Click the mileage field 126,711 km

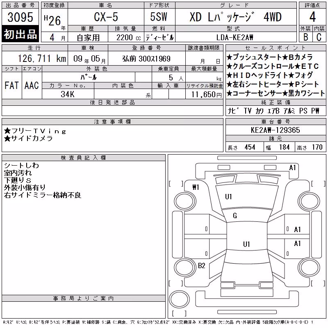tap(42, 58)
